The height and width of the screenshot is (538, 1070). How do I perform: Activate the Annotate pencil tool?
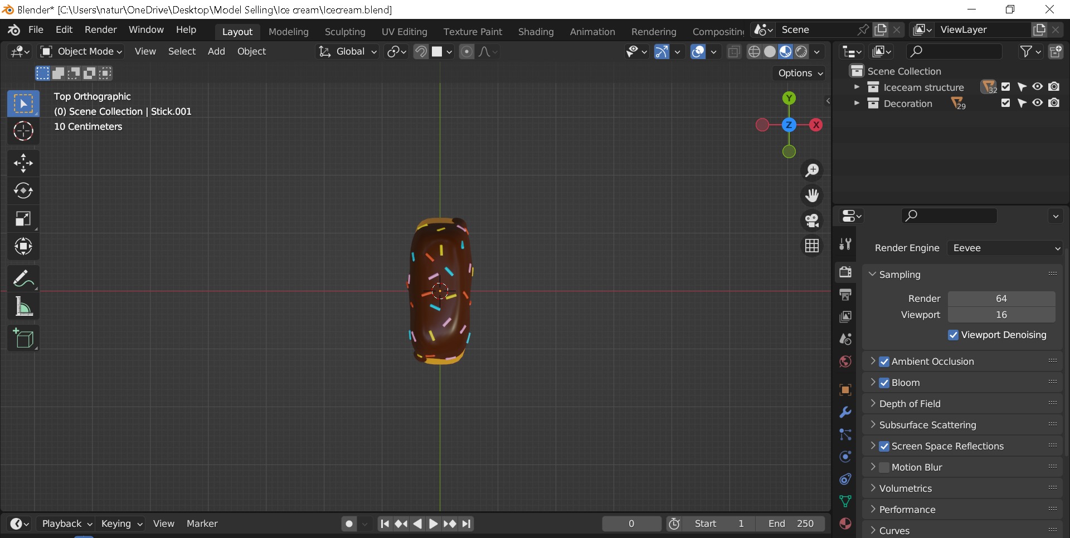point(23,278)
